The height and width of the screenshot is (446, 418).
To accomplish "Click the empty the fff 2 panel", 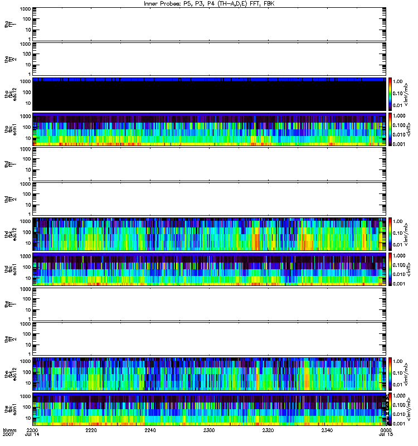I will [x=209, y=340].
